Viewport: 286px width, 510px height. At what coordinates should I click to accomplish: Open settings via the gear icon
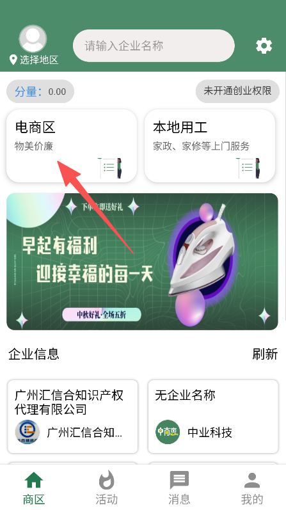point(264,46)
